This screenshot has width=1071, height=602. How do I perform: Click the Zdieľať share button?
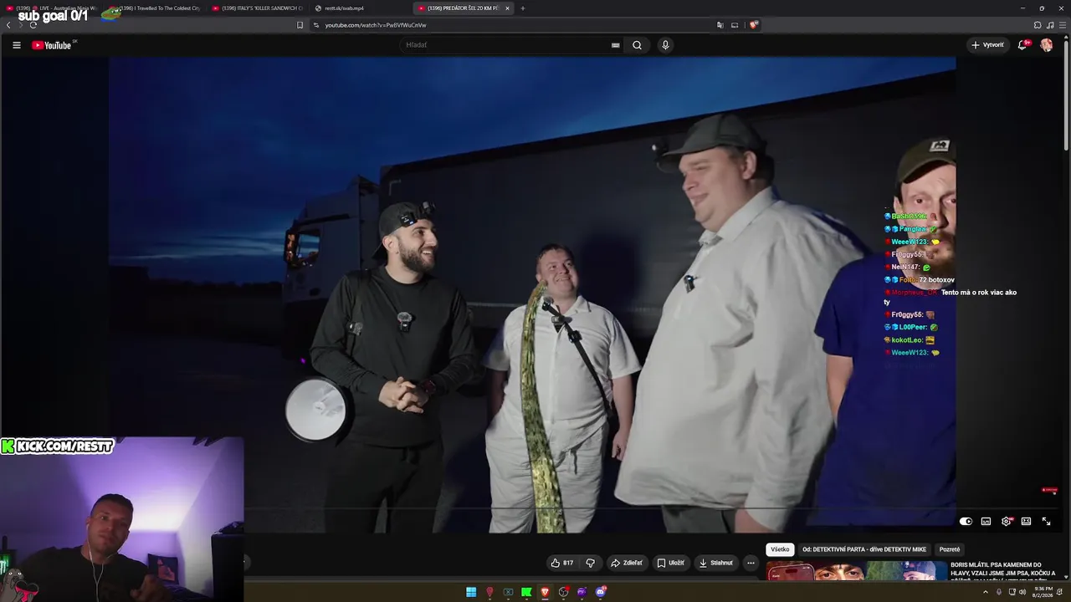627,563
